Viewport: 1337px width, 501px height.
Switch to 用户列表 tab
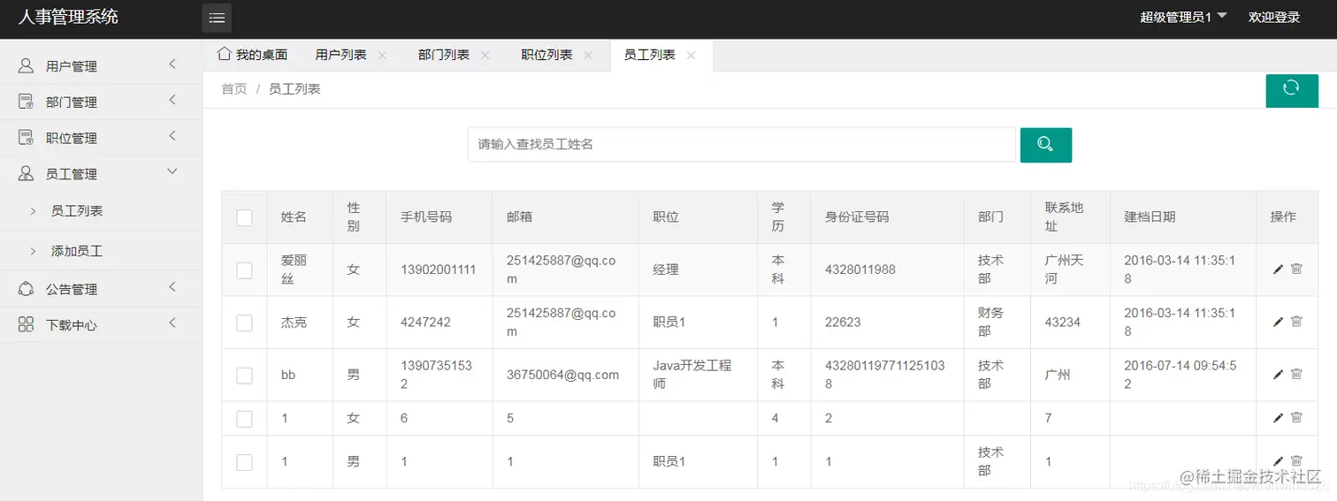pyautogui.click(x=341, y=55)
